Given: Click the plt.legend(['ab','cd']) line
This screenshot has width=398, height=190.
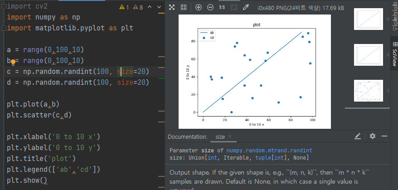Looking at the screenshot, I should coord(53,170).
